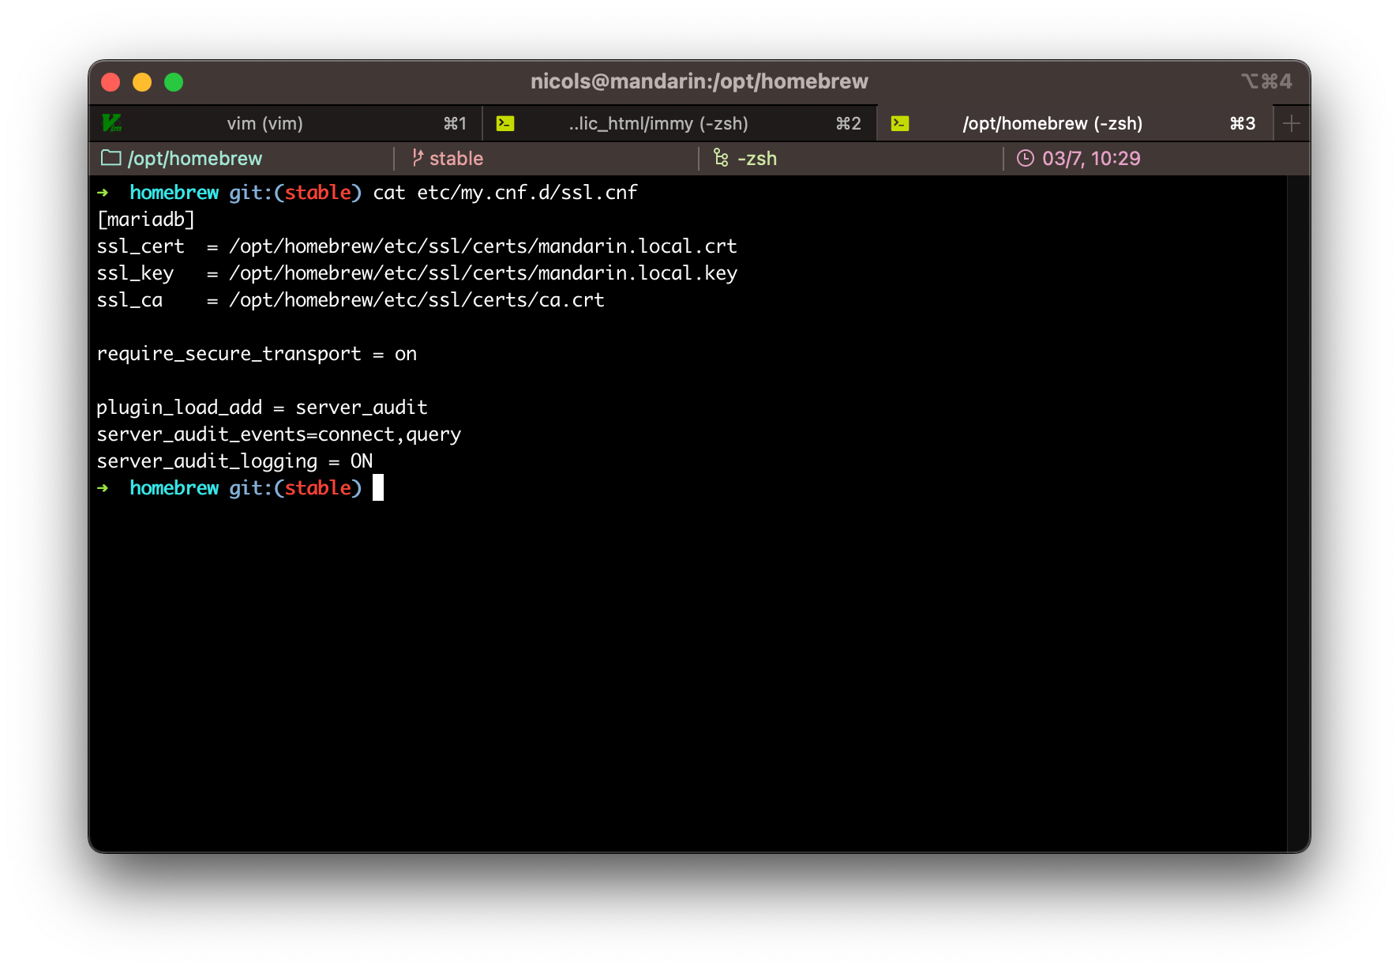
Task: Click the process tree icon beside -zsh
Action: pos(721,158)
